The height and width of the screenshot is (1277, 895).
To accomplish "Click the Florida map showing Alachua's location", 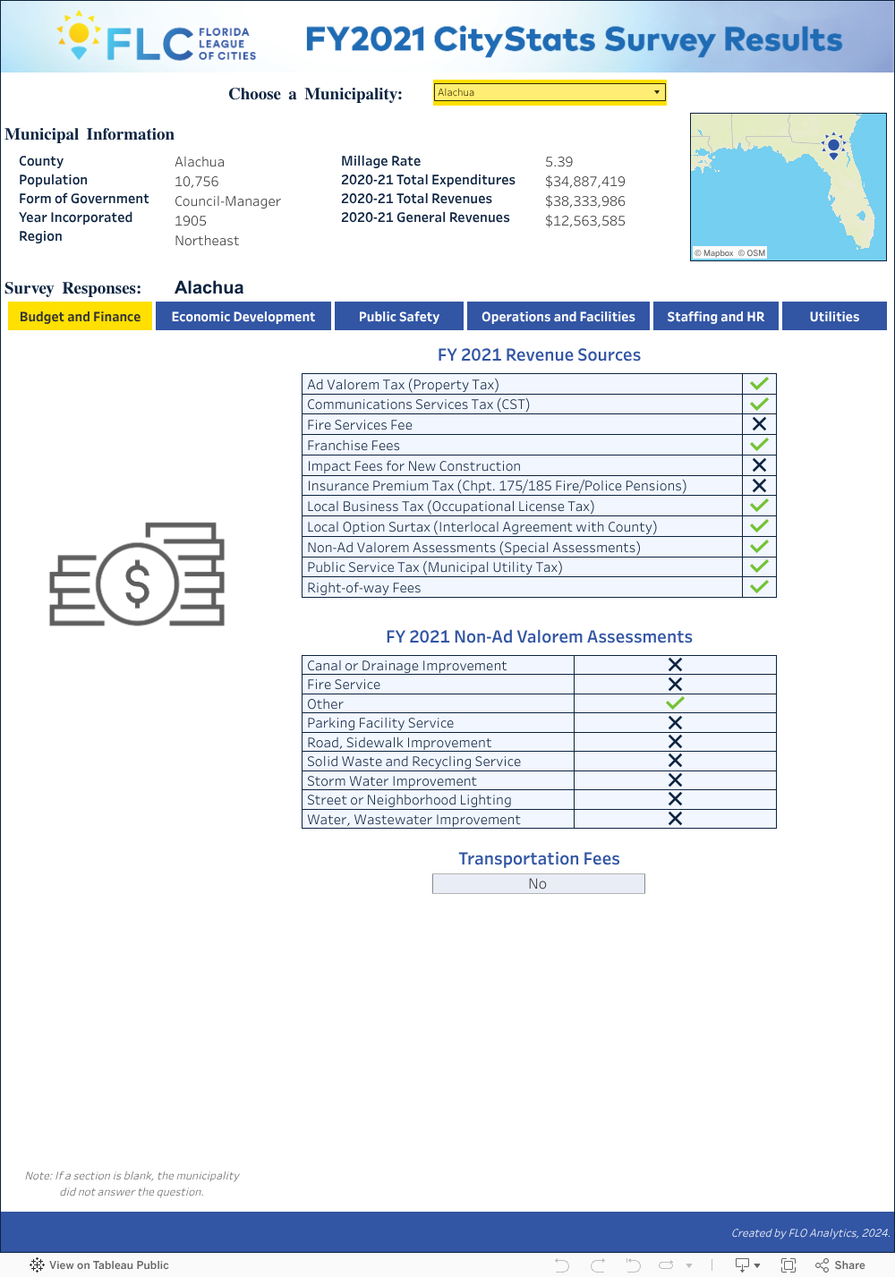I will tap(788, 186).
